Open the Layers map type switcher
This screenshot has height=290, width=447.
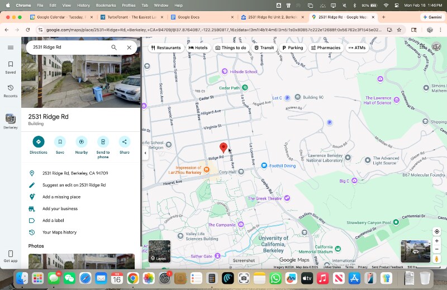[159, 251]
